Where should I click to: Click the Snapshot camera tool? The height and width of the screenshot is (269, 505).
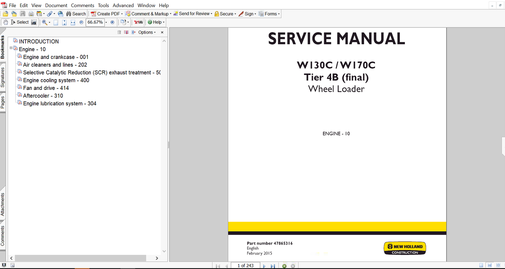(x=34, y=22)
